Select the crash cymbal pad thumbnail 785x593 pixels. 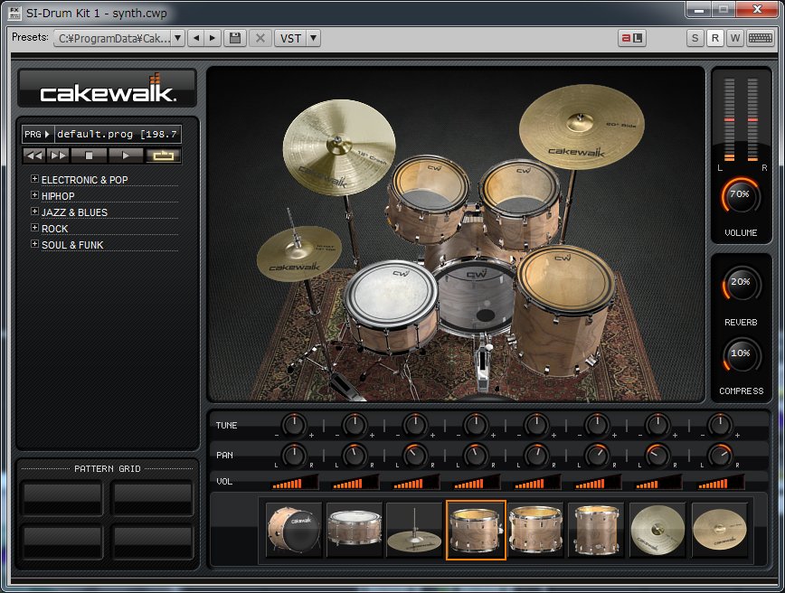(657, 530)
